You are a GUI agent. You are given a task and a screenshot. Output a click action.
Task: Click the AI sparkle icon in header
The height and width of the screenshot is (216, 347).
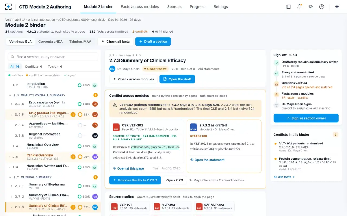pyautogui.click(x=337, y=7)
